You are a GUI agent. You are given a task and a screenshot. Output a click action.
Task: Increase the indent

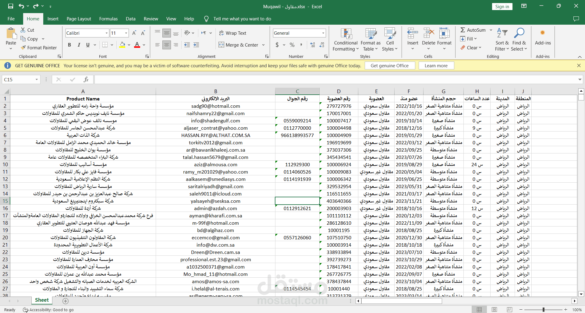[196, 45]
